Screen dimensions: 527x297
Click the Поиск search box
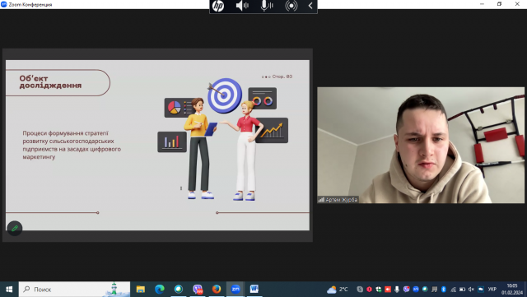74,290
